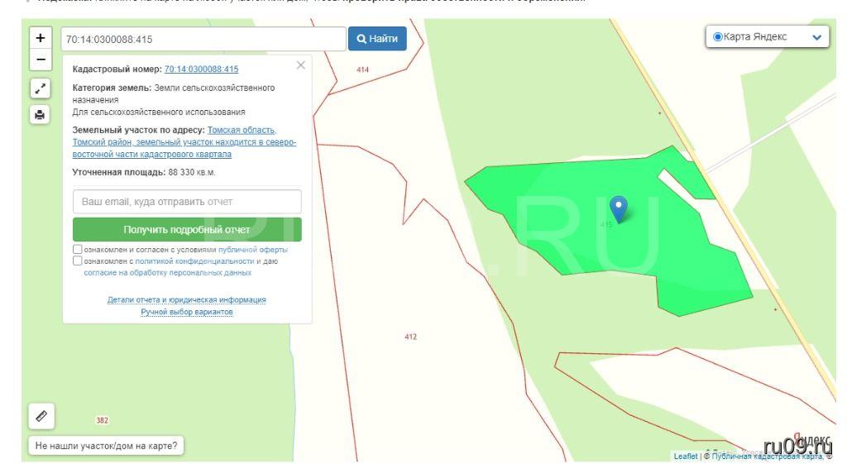Image resolution: width=847 pixels, height=469 pixels.
Task: Expand the map layer dropdown arrow
Action: click(x=817, y=37)
